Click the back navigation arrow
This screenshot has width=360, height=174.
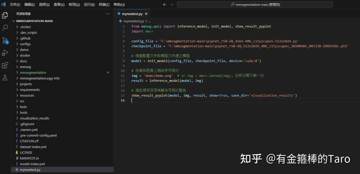tap(165, 4)
